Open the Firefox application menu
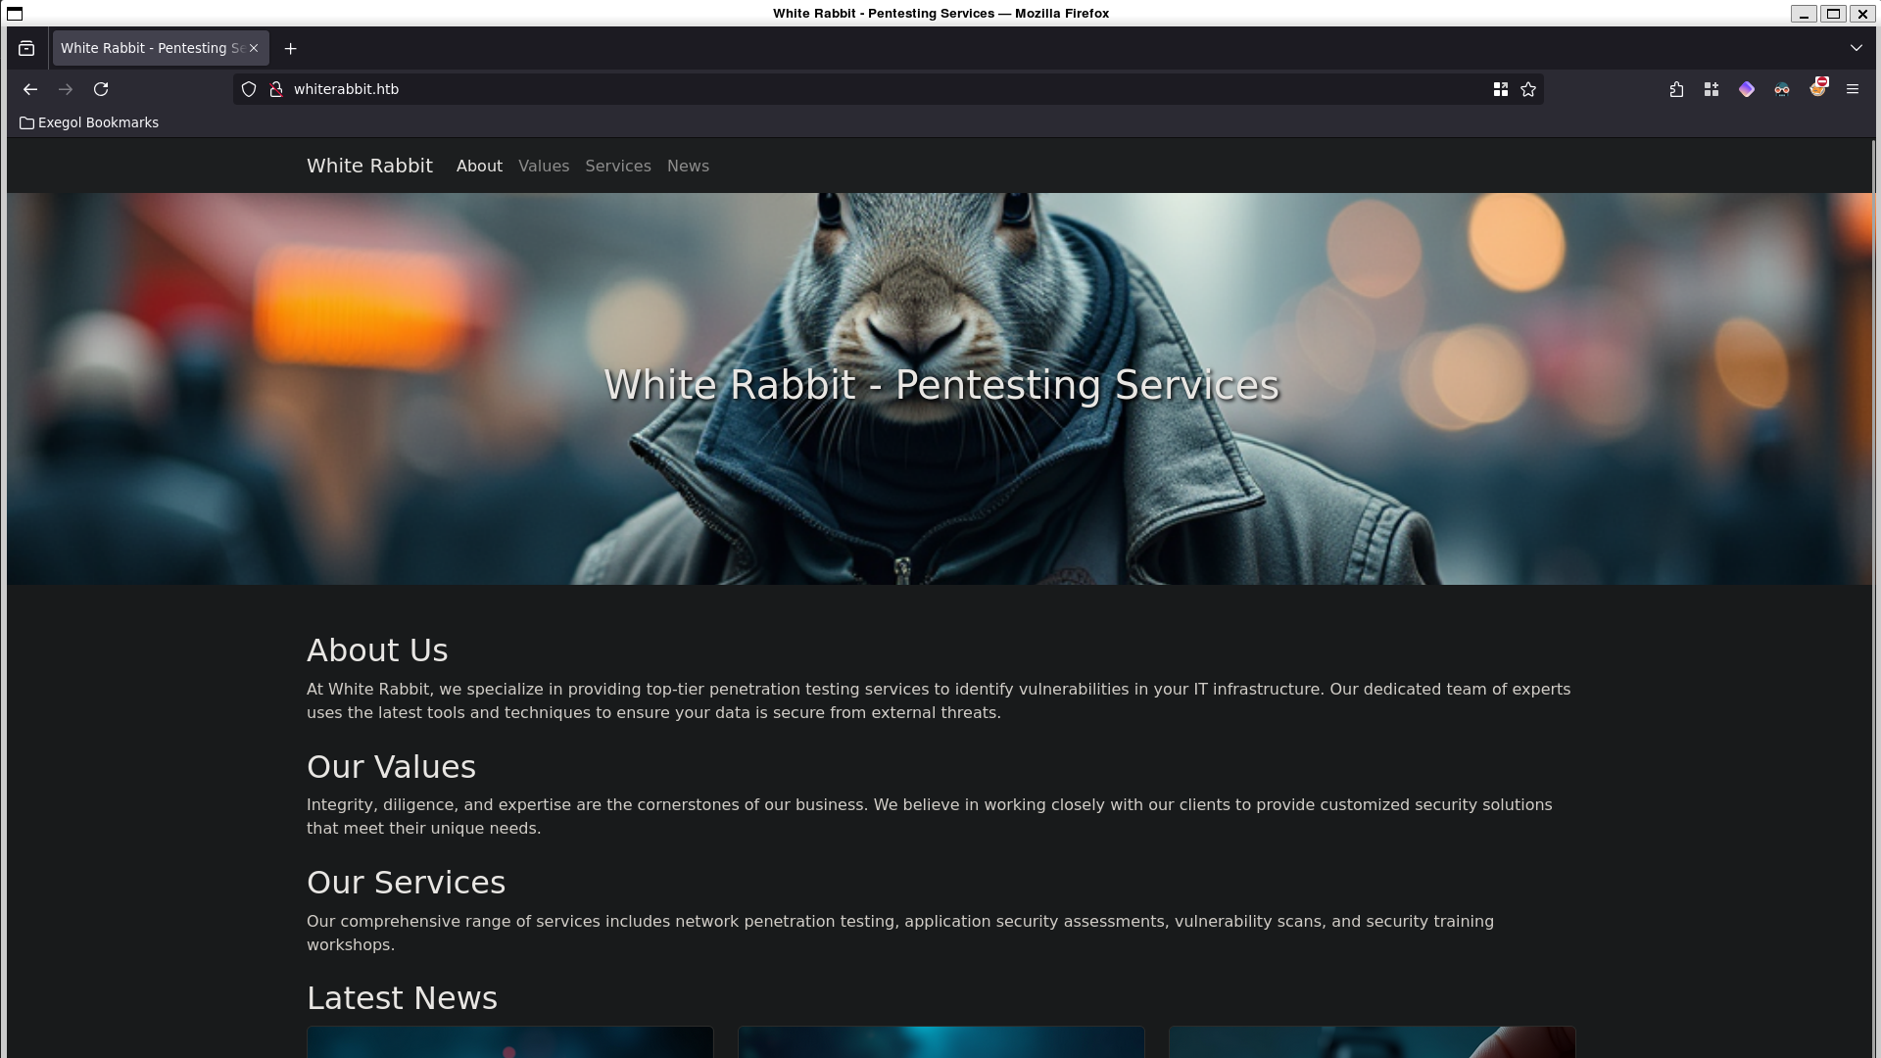This screenshot has width=1881, height=1058. 1853,89
